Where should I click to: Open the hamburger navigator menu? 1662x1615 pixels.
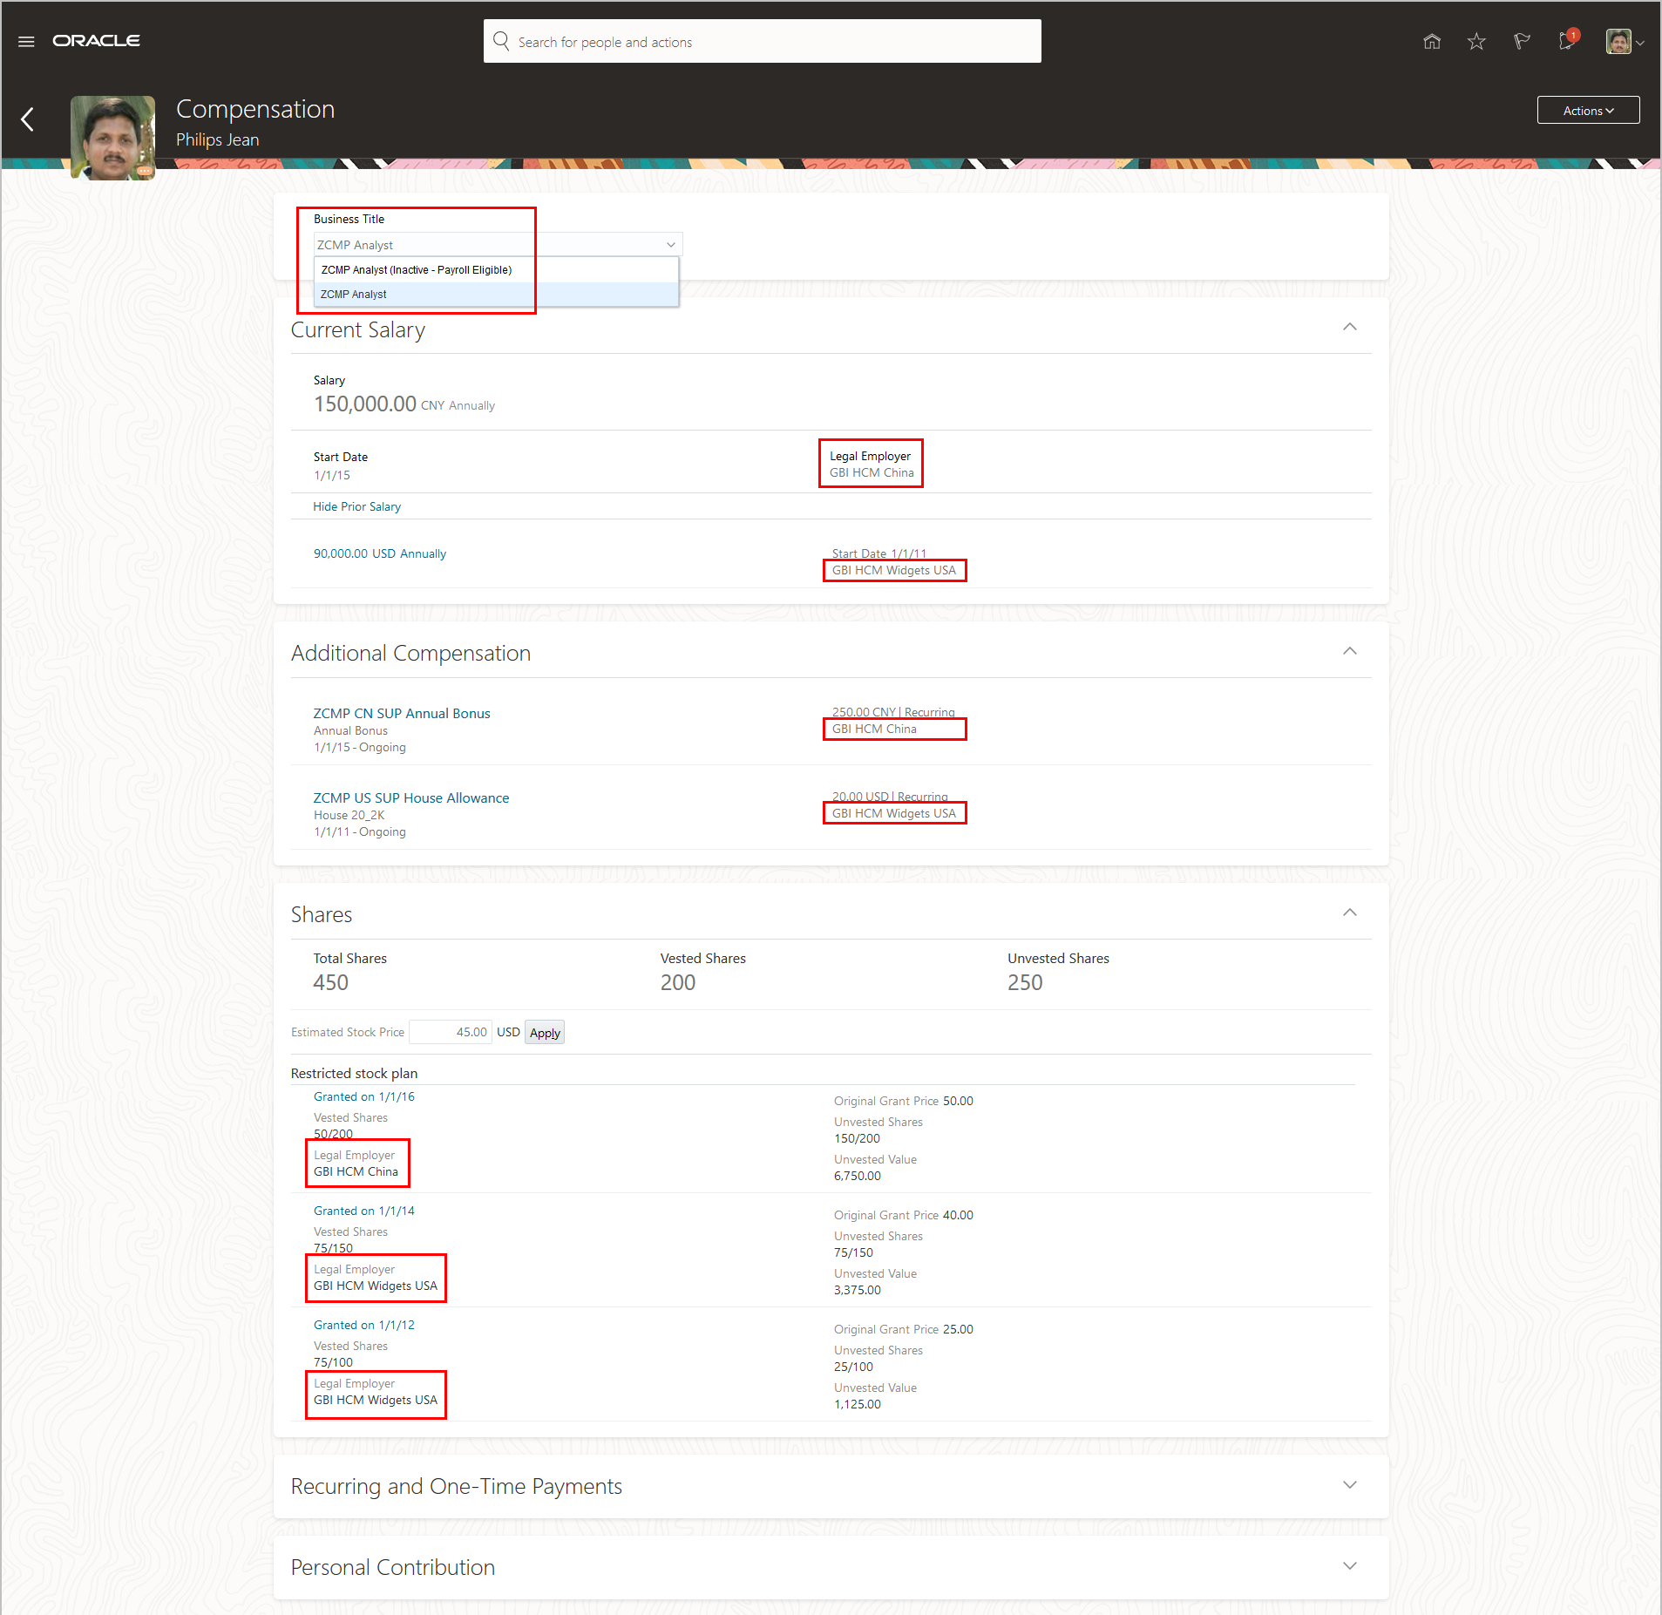[26, 41]
